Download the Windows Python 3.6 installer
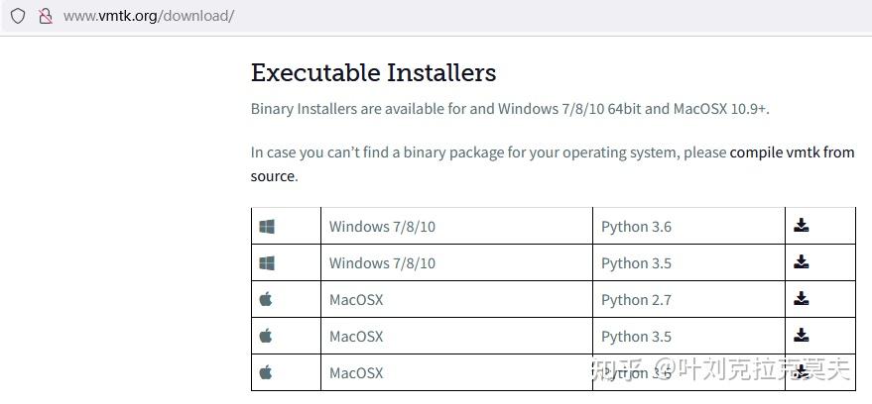This screenshot has width=872, height=404. [x=802, y=226]
